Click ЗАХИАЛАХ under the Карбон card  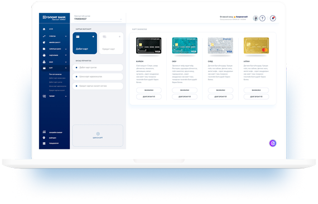149,90
